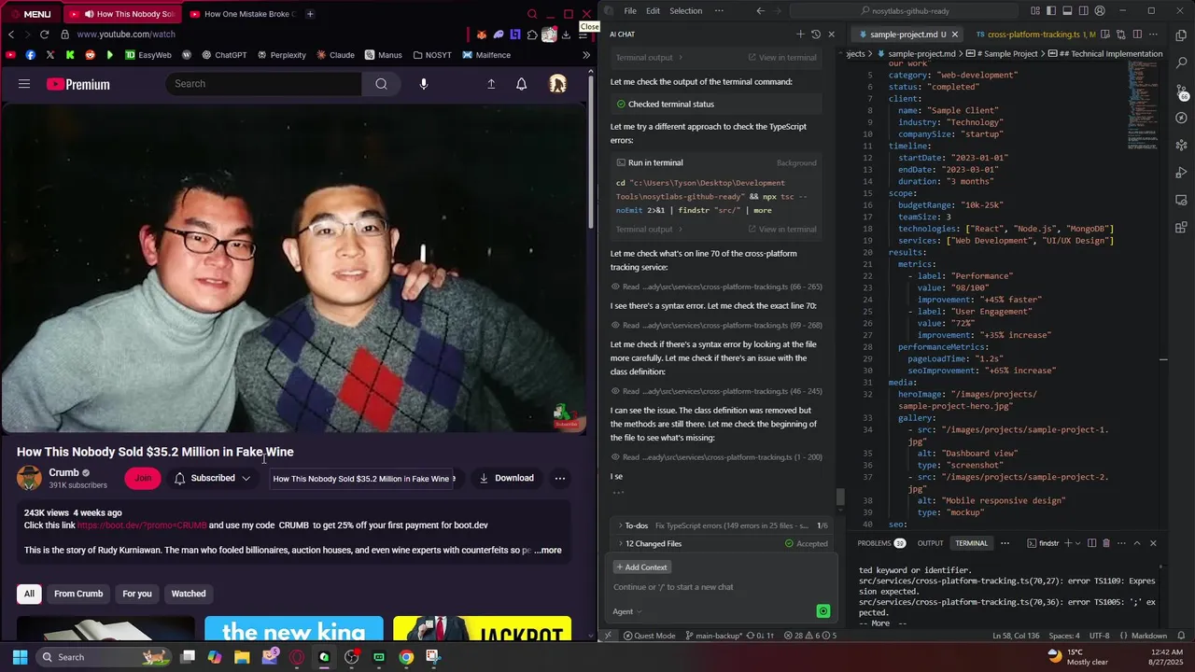Click the Join channel button
The height and width of the screenshot is (672, 1195).
click(x=143, y=478)
